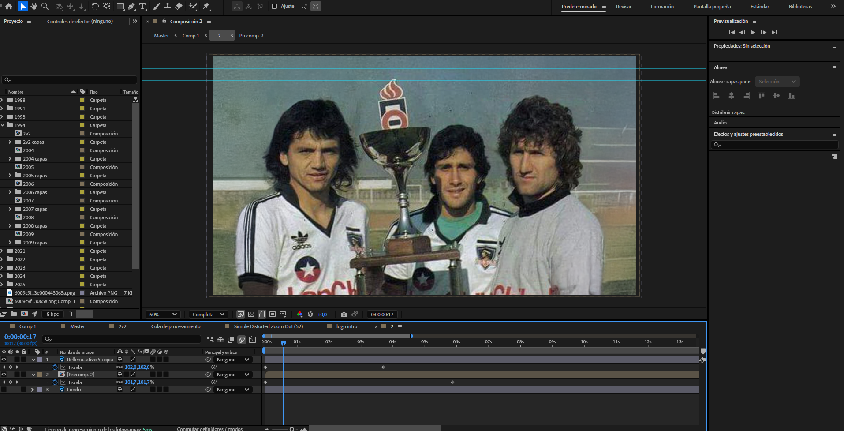Viewport: 844px width, 431px height.
Task: Hide the [Precomp. 2] layer
Action: [4, 375]
